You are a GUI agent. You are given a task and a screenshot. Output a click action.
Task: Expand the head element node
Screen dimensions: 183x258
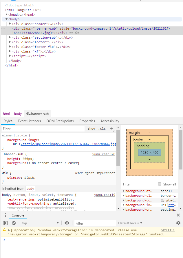7,15
